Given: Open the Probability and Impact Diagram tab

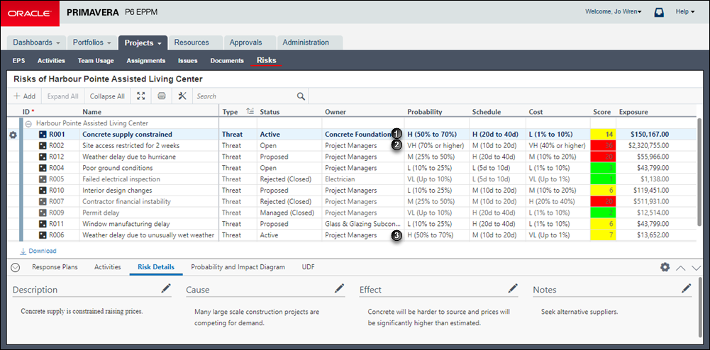Looking at the screenshot, I should point(238,267).
